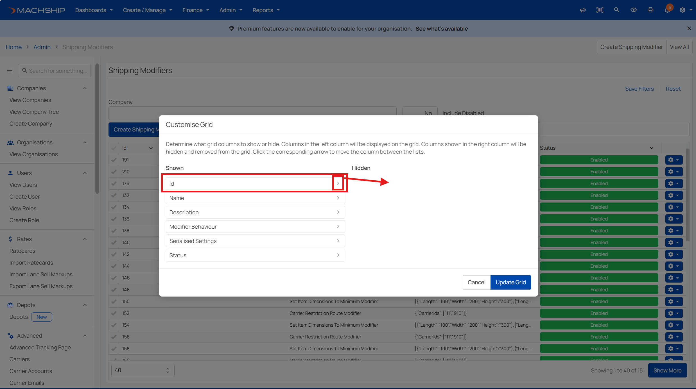This screenshot has width=696, height=389.
Task: Open gear actions for row 158
Action: pos(674,349)
